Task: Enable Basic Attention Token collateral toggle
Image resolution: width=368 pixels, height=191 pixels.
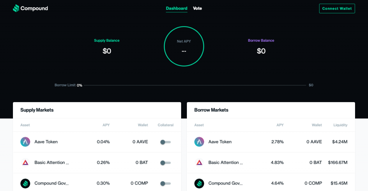Action: [165, 163]
